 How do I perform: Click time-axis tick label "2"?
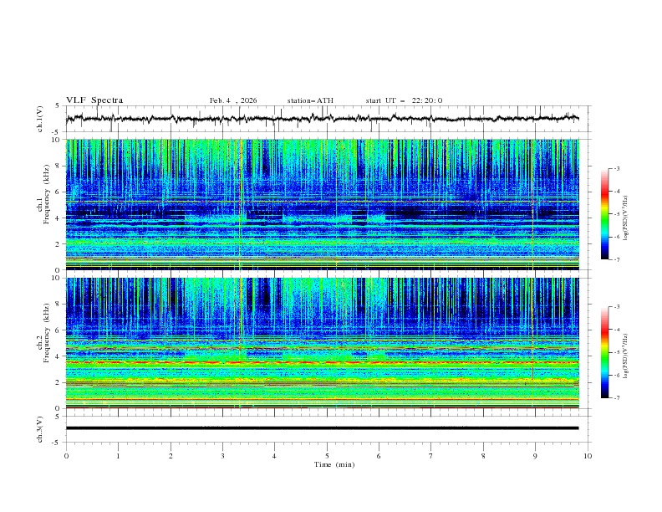171,456
